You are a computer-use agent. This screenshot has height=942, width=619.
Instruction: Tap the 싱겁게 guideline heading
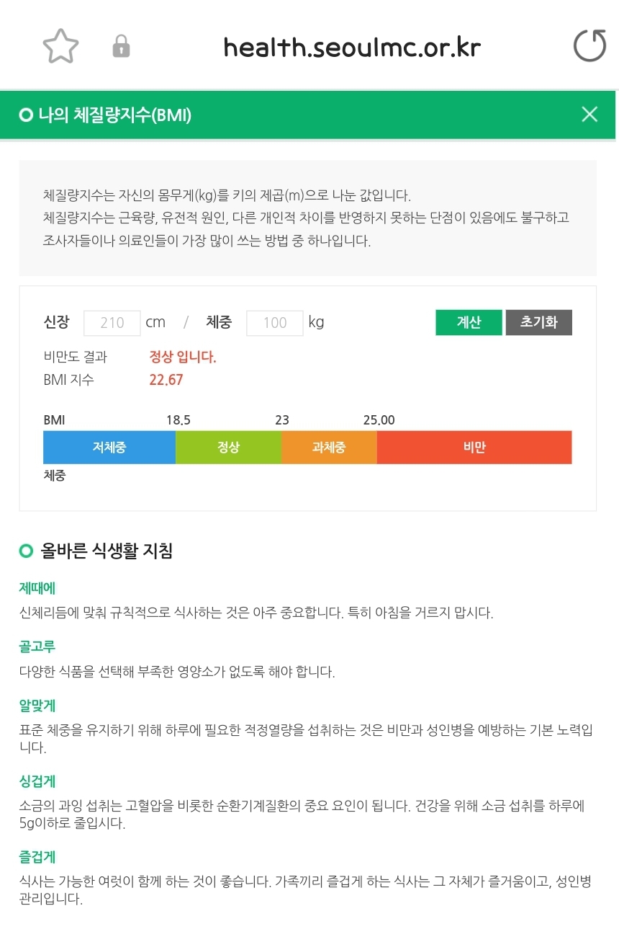pos(37,781)
